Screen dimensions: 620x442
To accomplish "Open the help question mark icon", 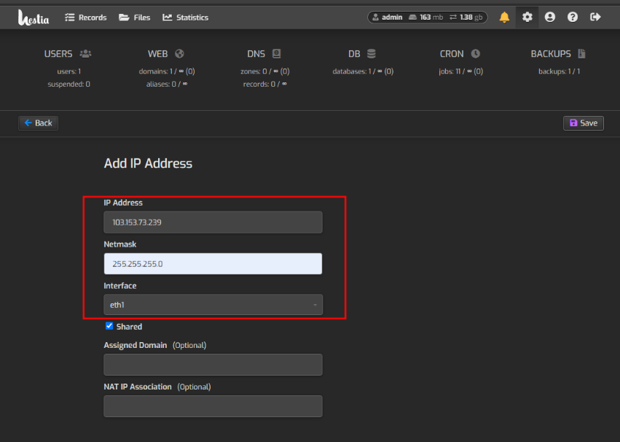I will pos(573,17).
